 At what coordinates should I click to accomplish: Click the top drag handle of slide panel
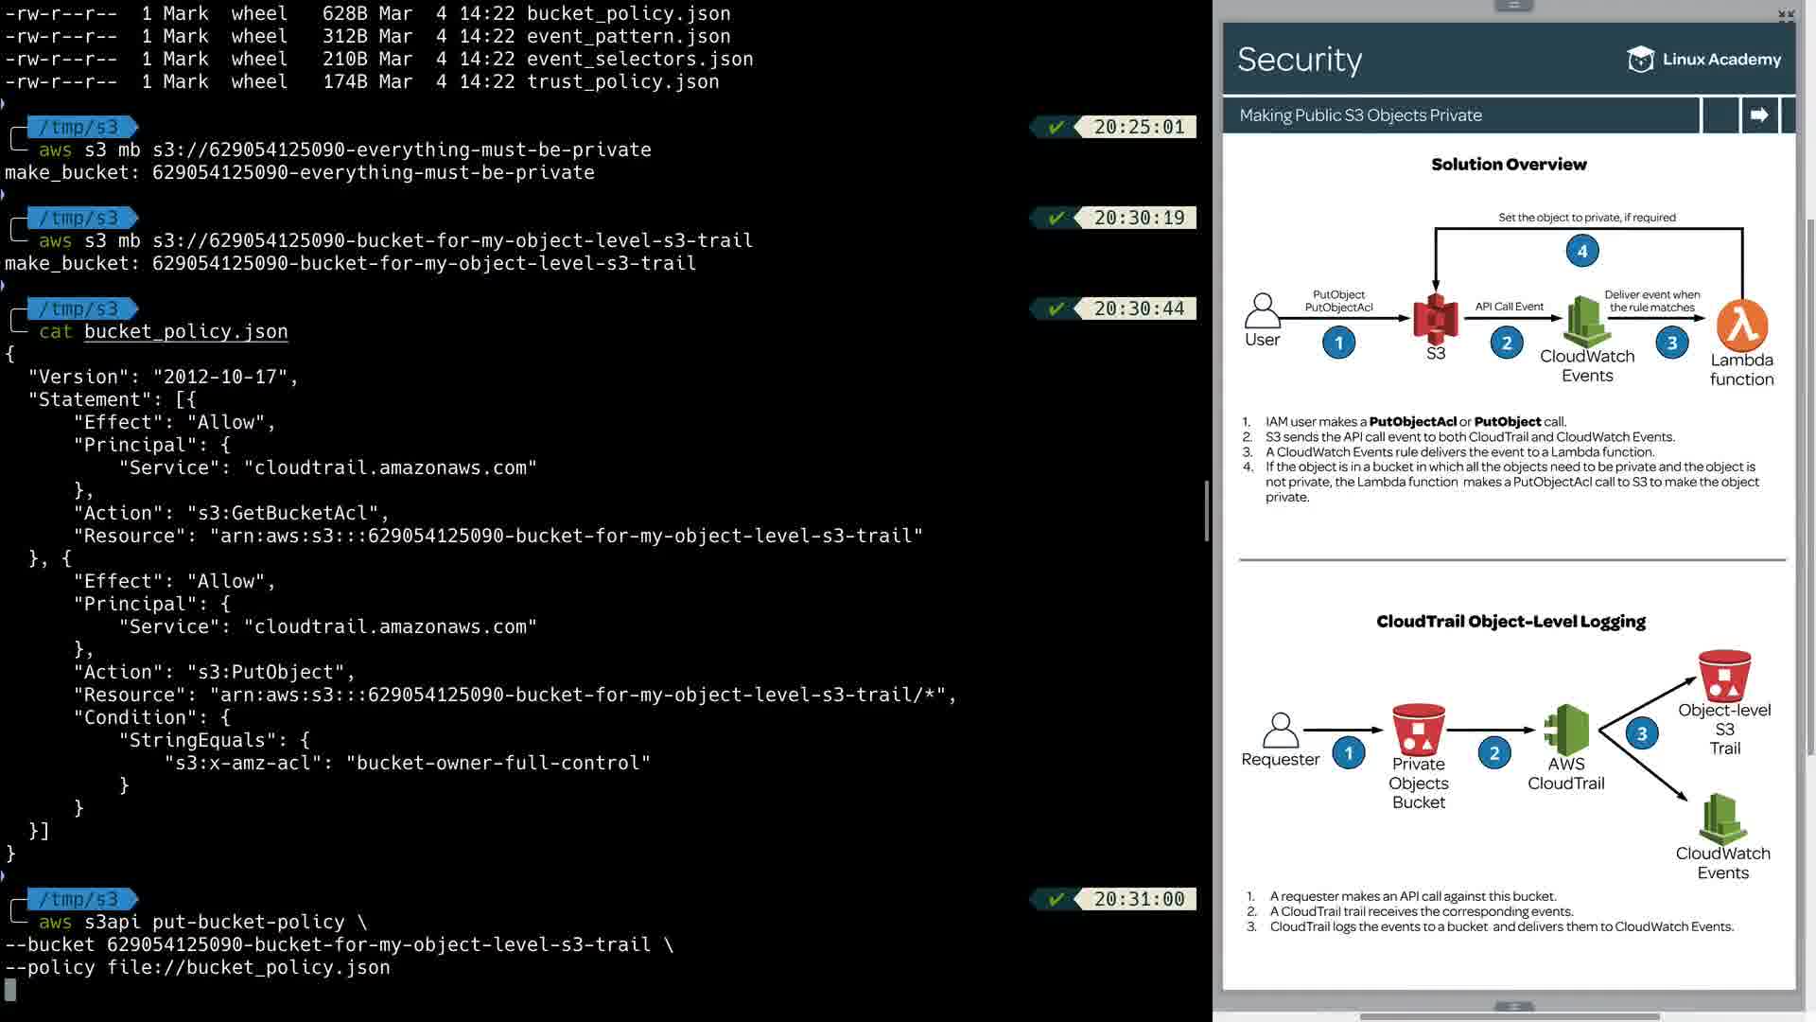tap(1513, 6)
